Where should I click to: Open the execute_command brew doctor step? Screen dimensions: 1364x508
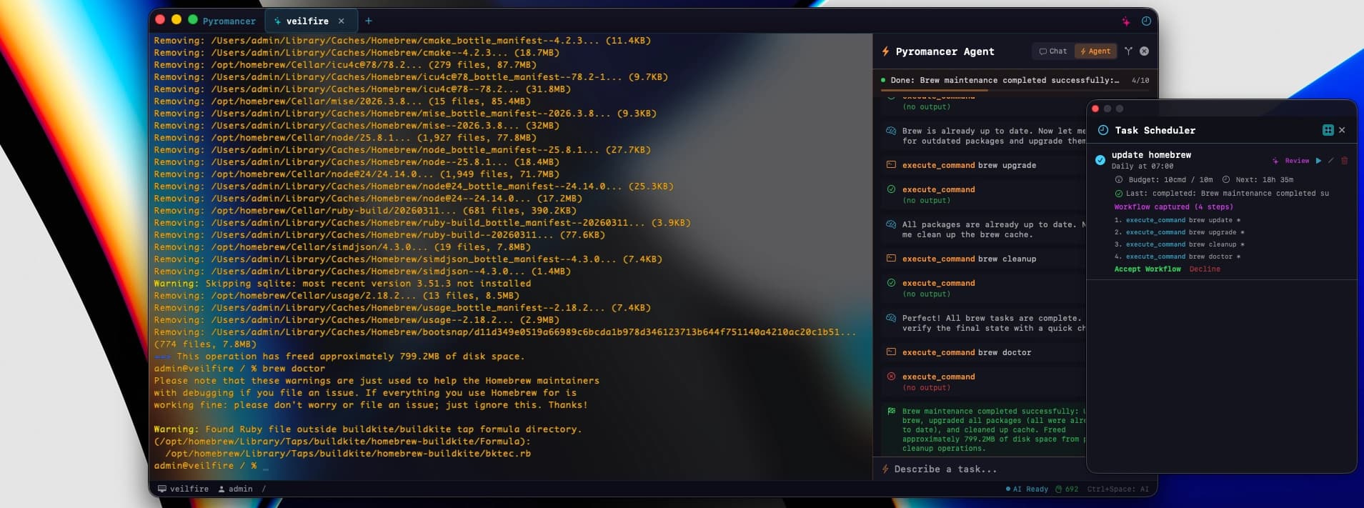coord(966,352)
